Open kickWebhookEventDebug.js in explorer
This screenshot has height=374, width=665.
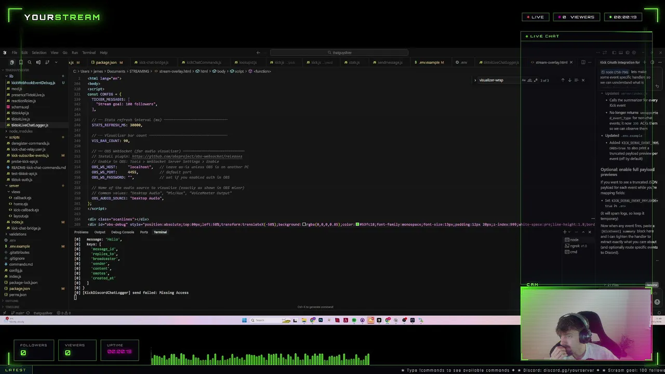pos(33,83)
